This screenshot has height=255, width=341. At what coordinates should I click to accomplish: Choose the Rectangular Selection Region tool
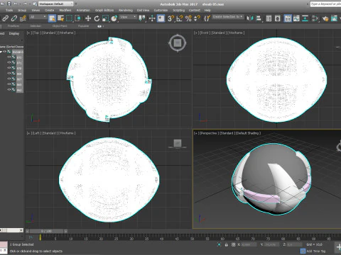pyautogui.click(x=69, y=18)
